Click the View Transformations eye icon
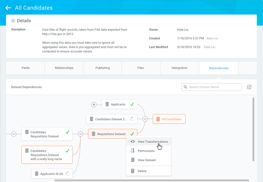Image resolution: width=263 pixels, height=182 pixels. tap(133, 142)
